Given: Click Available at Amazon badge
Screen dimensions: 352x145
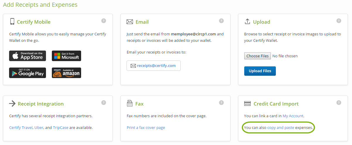Looking at the screenshot, I should point(66,73).
